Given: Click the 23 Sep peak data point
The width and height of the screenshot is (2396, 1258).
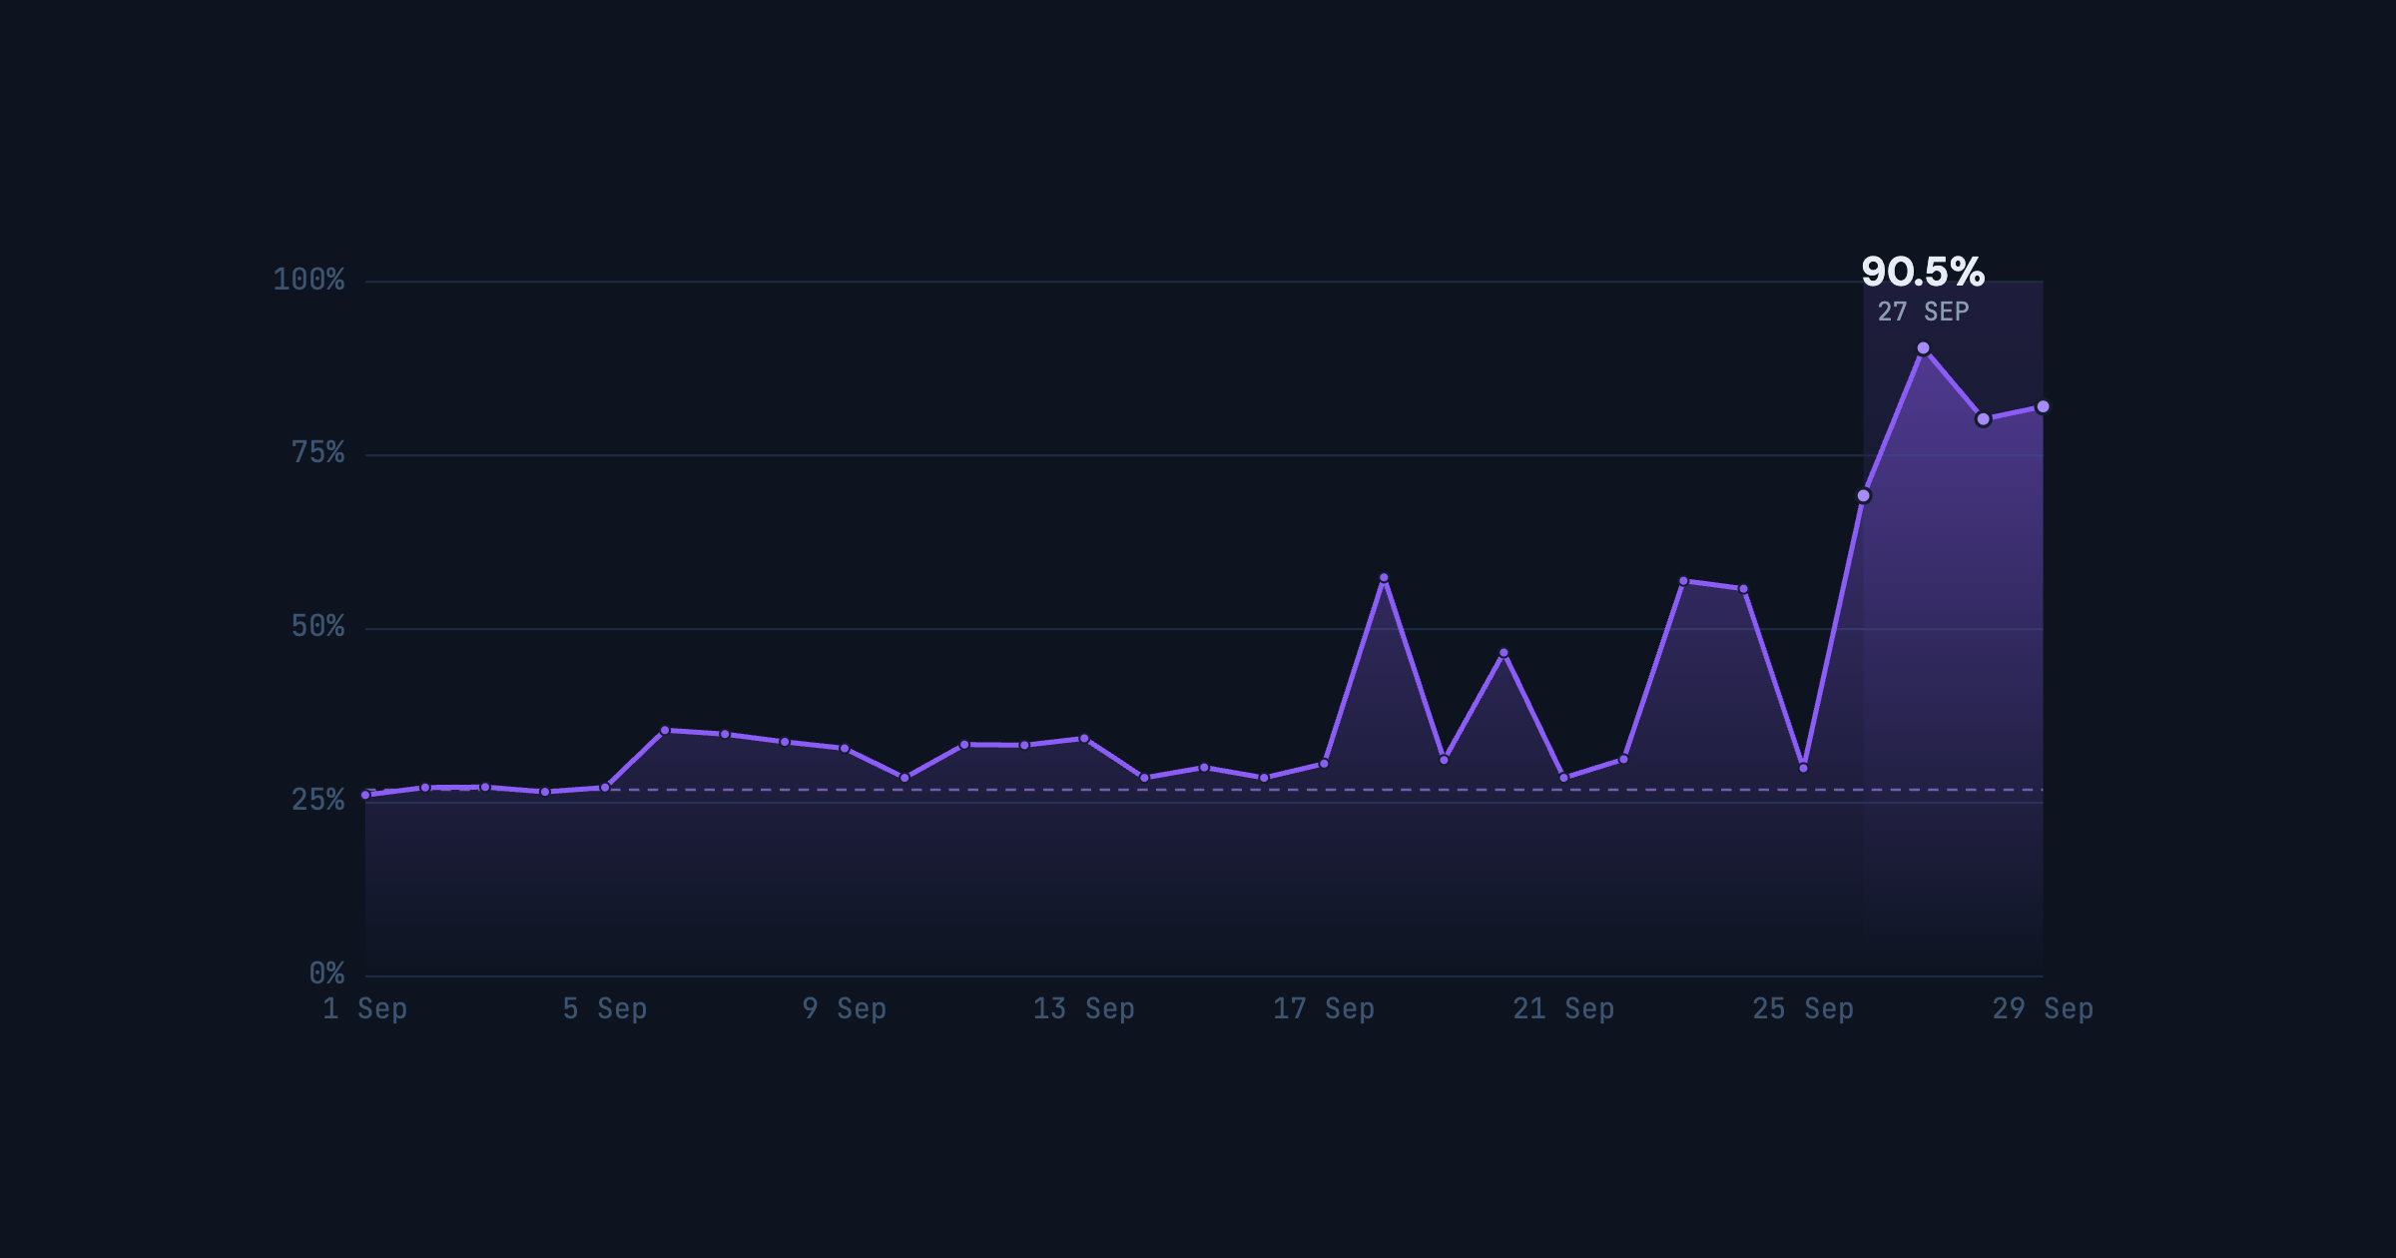Looking at the screenshot, I should pyautogui.click(x=1683, y=581).
